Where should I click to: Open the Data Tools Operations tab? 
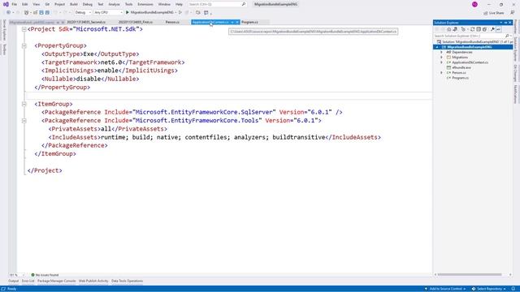127,281
